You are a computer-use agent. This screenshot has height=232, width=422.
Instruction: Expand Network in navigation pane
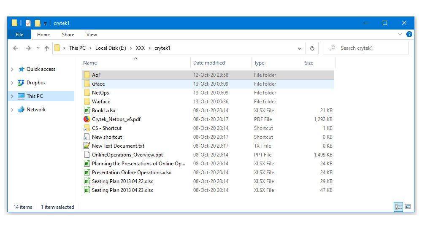point(12,110)
